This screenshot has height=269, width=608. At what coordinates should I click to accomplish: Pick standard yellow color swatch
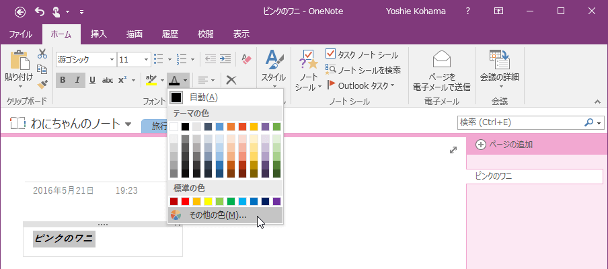[208, 201]
